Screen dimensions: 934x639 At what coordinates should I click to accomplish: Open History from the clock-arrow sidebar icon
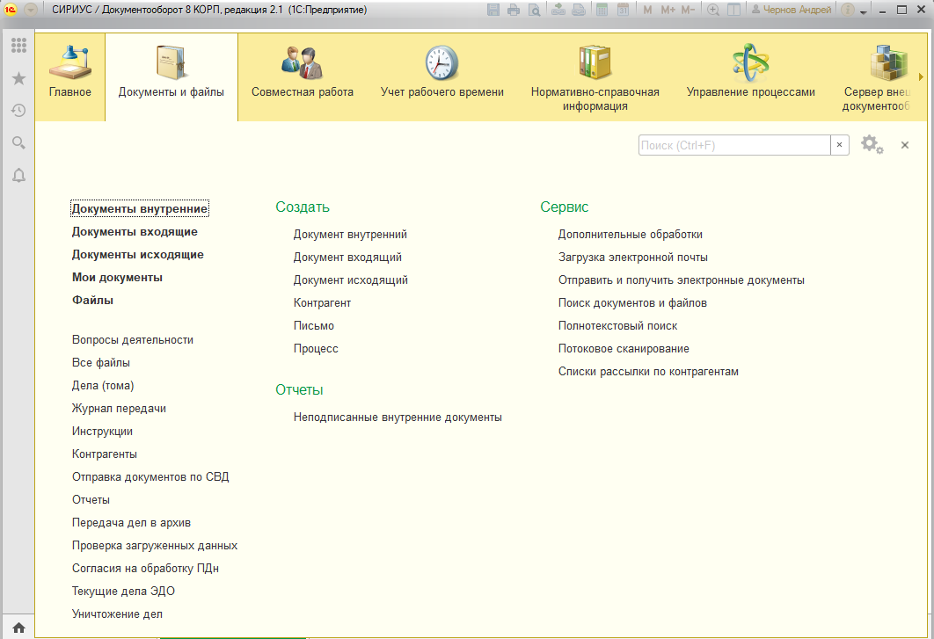18,111
